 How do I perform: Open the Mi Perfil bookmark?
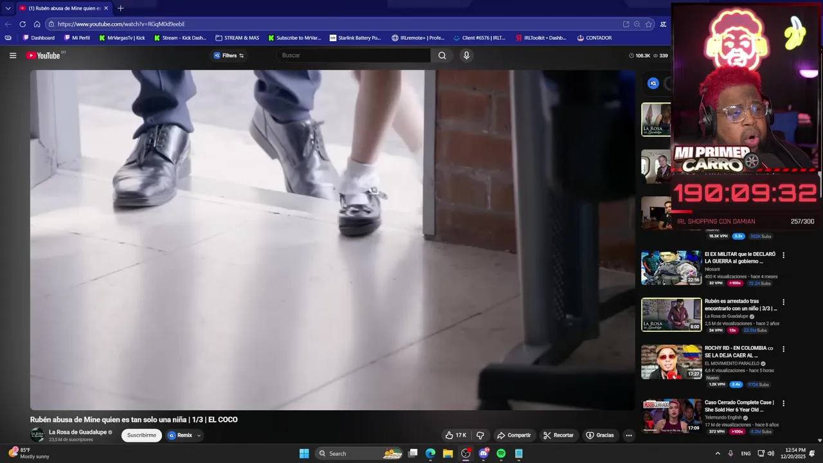(77, 38)
